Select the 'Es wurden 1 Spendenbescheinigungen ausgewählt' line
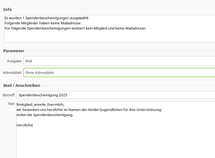The height and width of the screenshot is (158, 215). click(x=47, y=18)
